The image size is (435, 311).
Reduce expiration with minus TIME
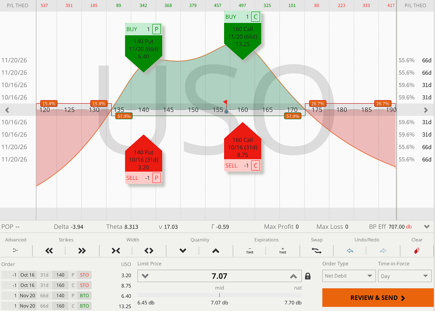250,251
